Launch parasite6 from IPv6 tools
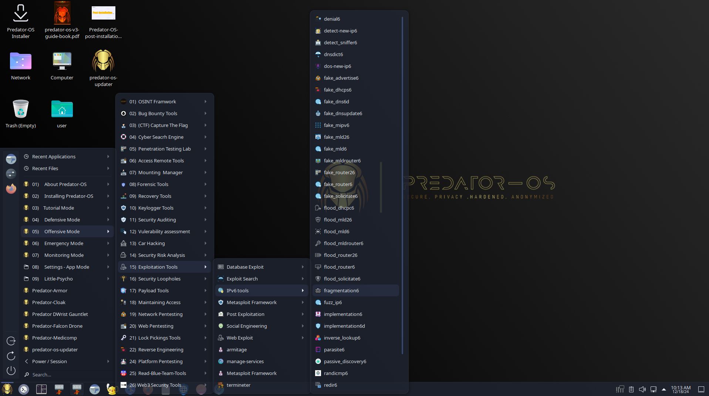Screen dimensions: 709x396 click(x=356, y=349)
